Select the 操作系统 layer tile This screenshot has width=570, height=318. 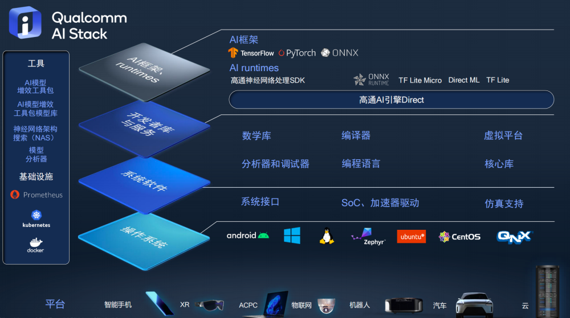pyautogui.click(x=144, y=241)
